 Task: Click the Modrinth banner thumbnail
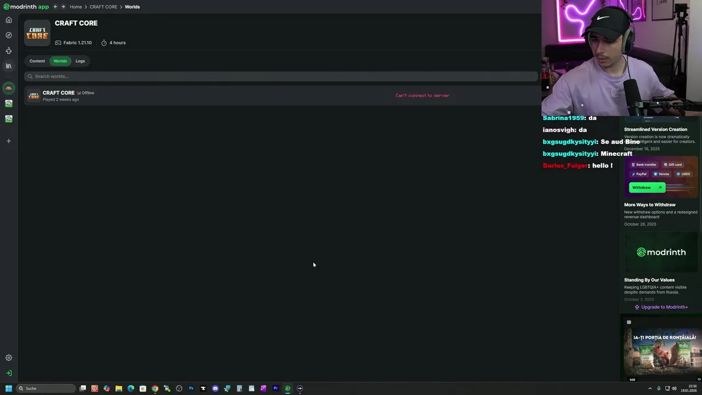coord(661,252)
